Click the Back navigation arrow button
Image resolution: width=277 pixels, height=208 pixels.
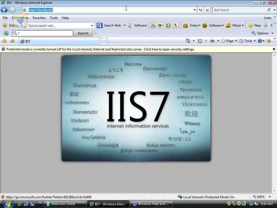(x=4, y=10)
